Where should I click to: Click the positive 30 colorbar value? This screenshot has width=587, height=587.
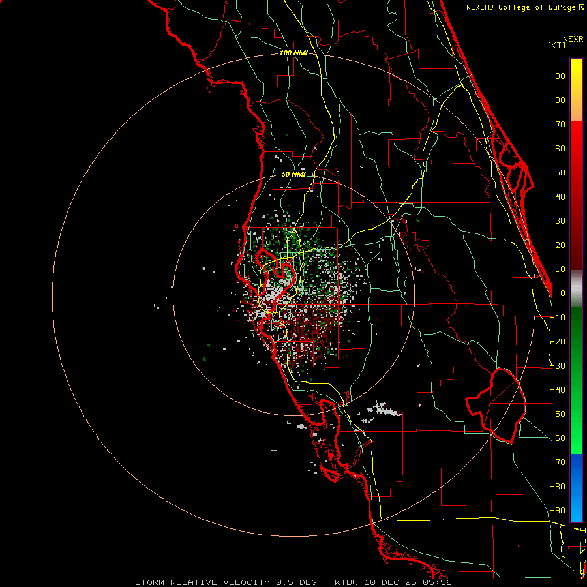click(x=560, y=221)
